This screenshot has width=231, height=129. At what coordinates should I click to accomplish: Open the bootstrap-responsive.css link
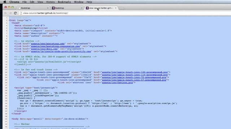point(55,46)
